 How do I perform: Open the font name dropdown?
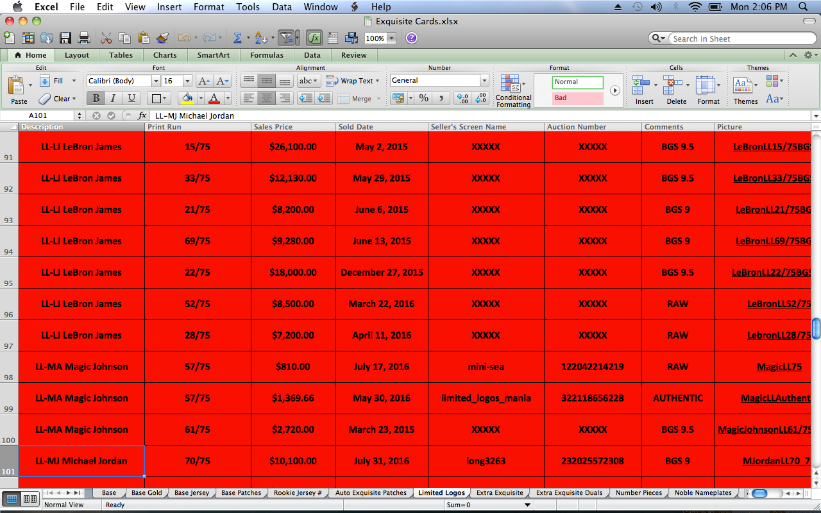[156, 81]
